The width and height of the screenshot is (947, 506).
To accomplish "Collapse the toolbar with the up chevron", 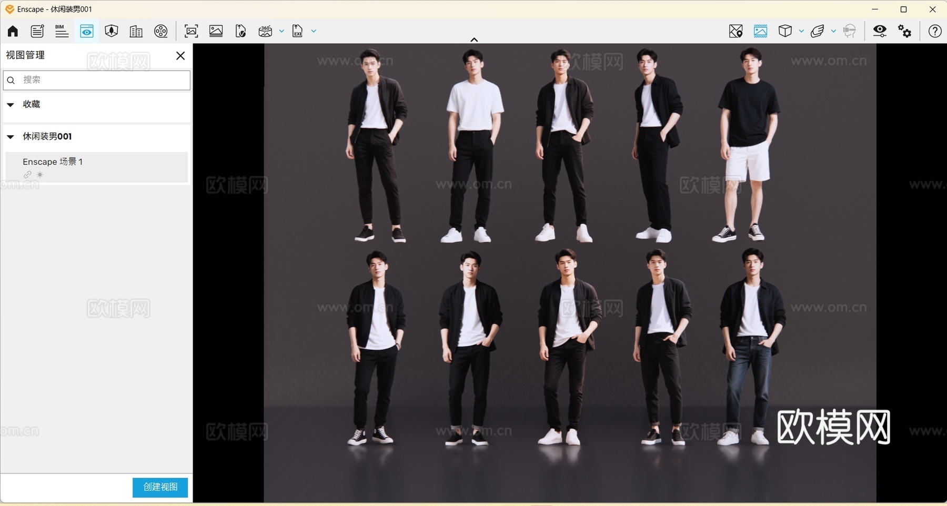I will (x=474, y=39).
